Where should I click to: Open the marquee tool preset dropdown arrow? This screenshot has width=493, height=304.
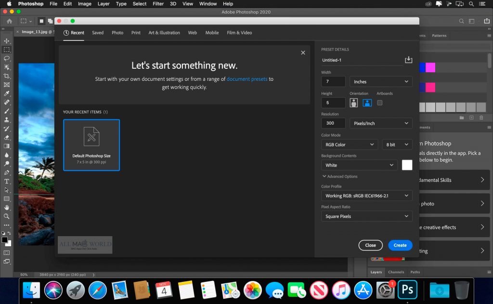pos(30,21)
